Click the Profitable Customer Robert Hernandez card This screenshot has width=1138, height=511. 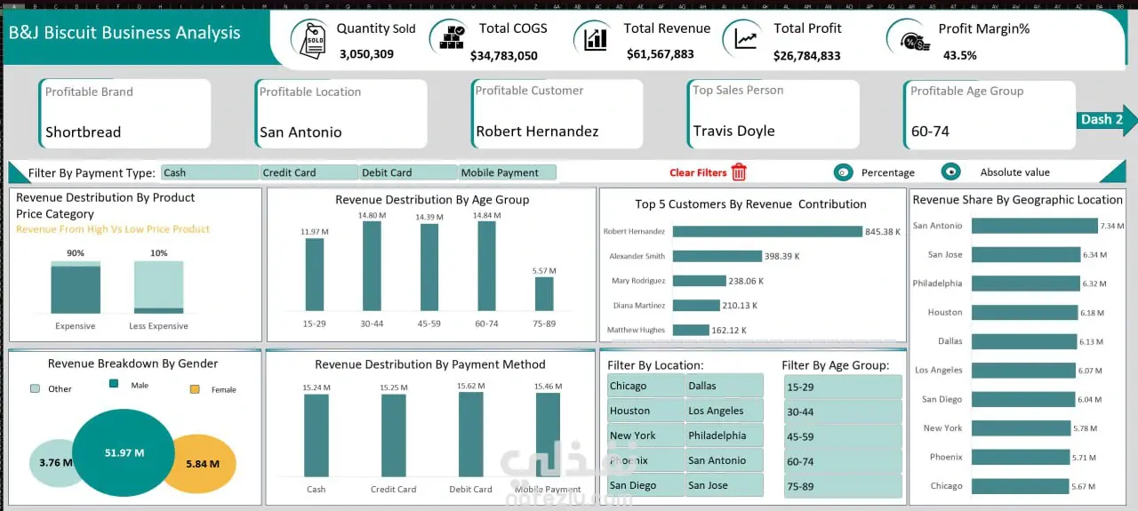click(x=557, y=113)
